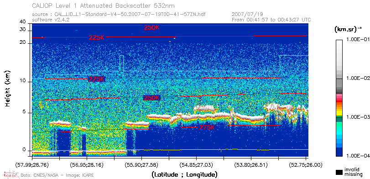Click the dark blue bottom of the colorbar
The height and width of the screenshot is (179, 370).
pyautogui.click(x=339, y=152)
